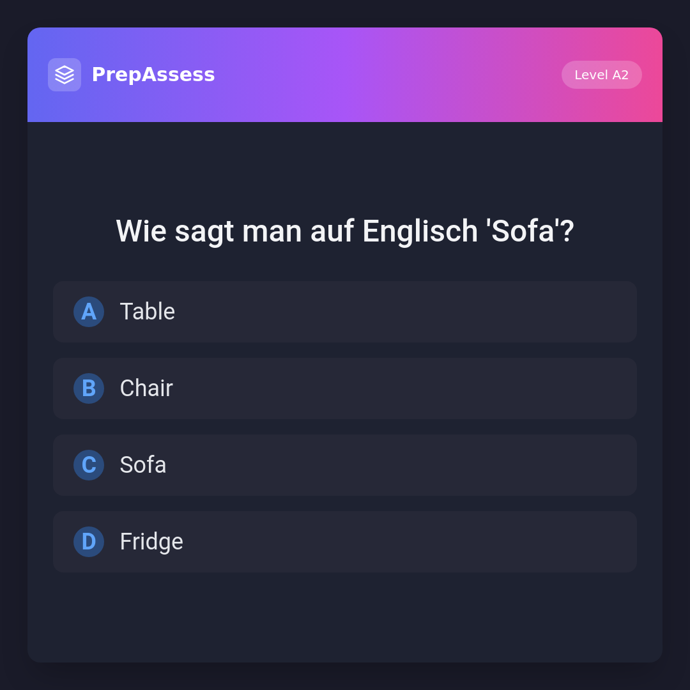690x690 pixels.
Task: Click the word 'Englisch' in the question
Action: [420, 231]
